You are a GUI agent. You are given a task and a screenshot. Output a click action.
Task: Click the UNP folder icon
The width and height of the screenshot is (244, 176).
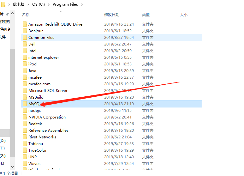click(x=25, y=157)
